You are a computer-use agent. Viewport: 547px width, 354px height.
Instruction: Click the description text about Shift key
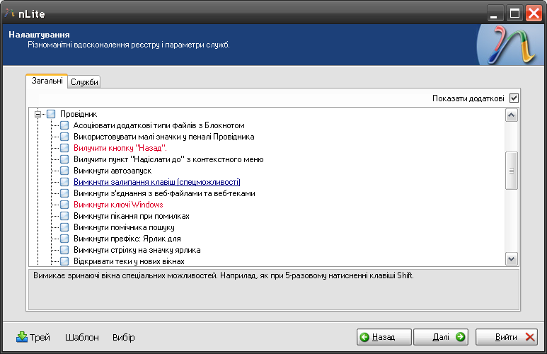(x=224, y=275)
